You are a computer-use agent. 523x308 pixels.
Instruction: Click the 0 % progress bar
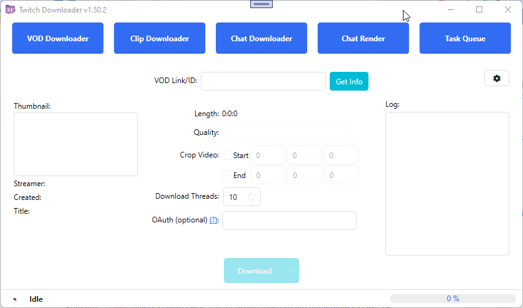tap(453, 299)
